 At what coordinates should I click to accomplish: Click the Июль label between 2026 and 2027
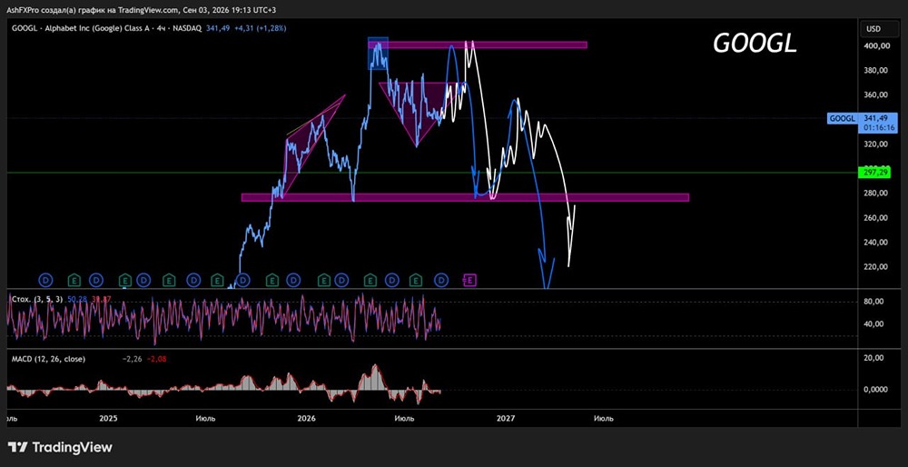[x=404, y=418]
